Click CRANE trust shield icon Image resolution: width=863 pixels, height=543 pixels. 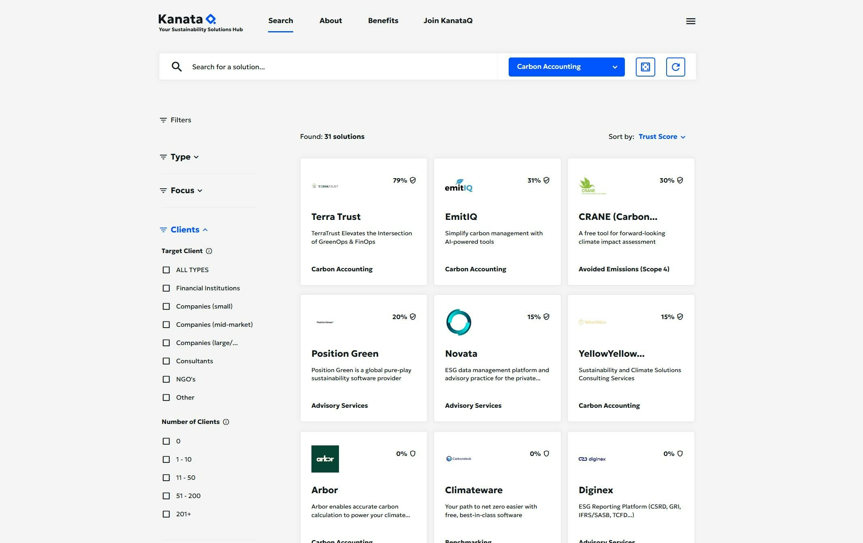680,180
